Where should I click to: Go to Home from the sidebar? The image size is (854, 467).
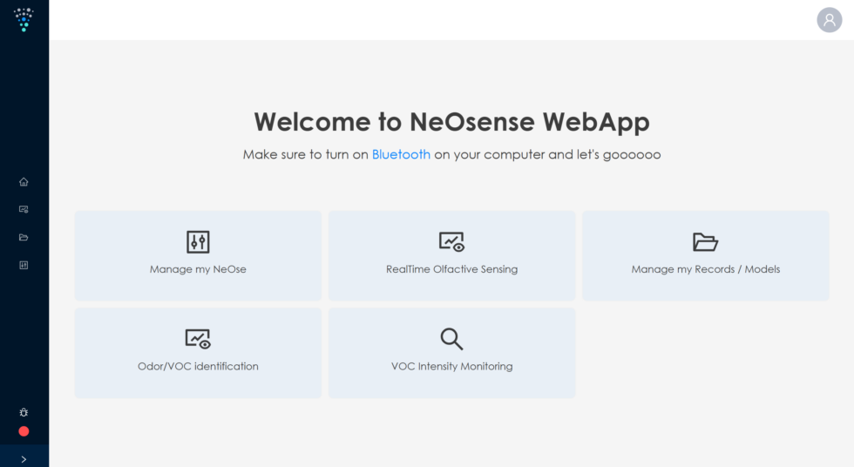pos(24,182)
